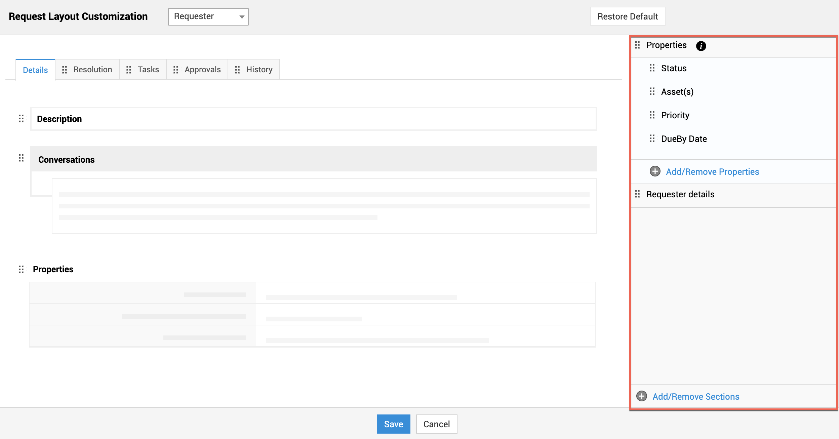Open the Tasks tab

[148, 70]
